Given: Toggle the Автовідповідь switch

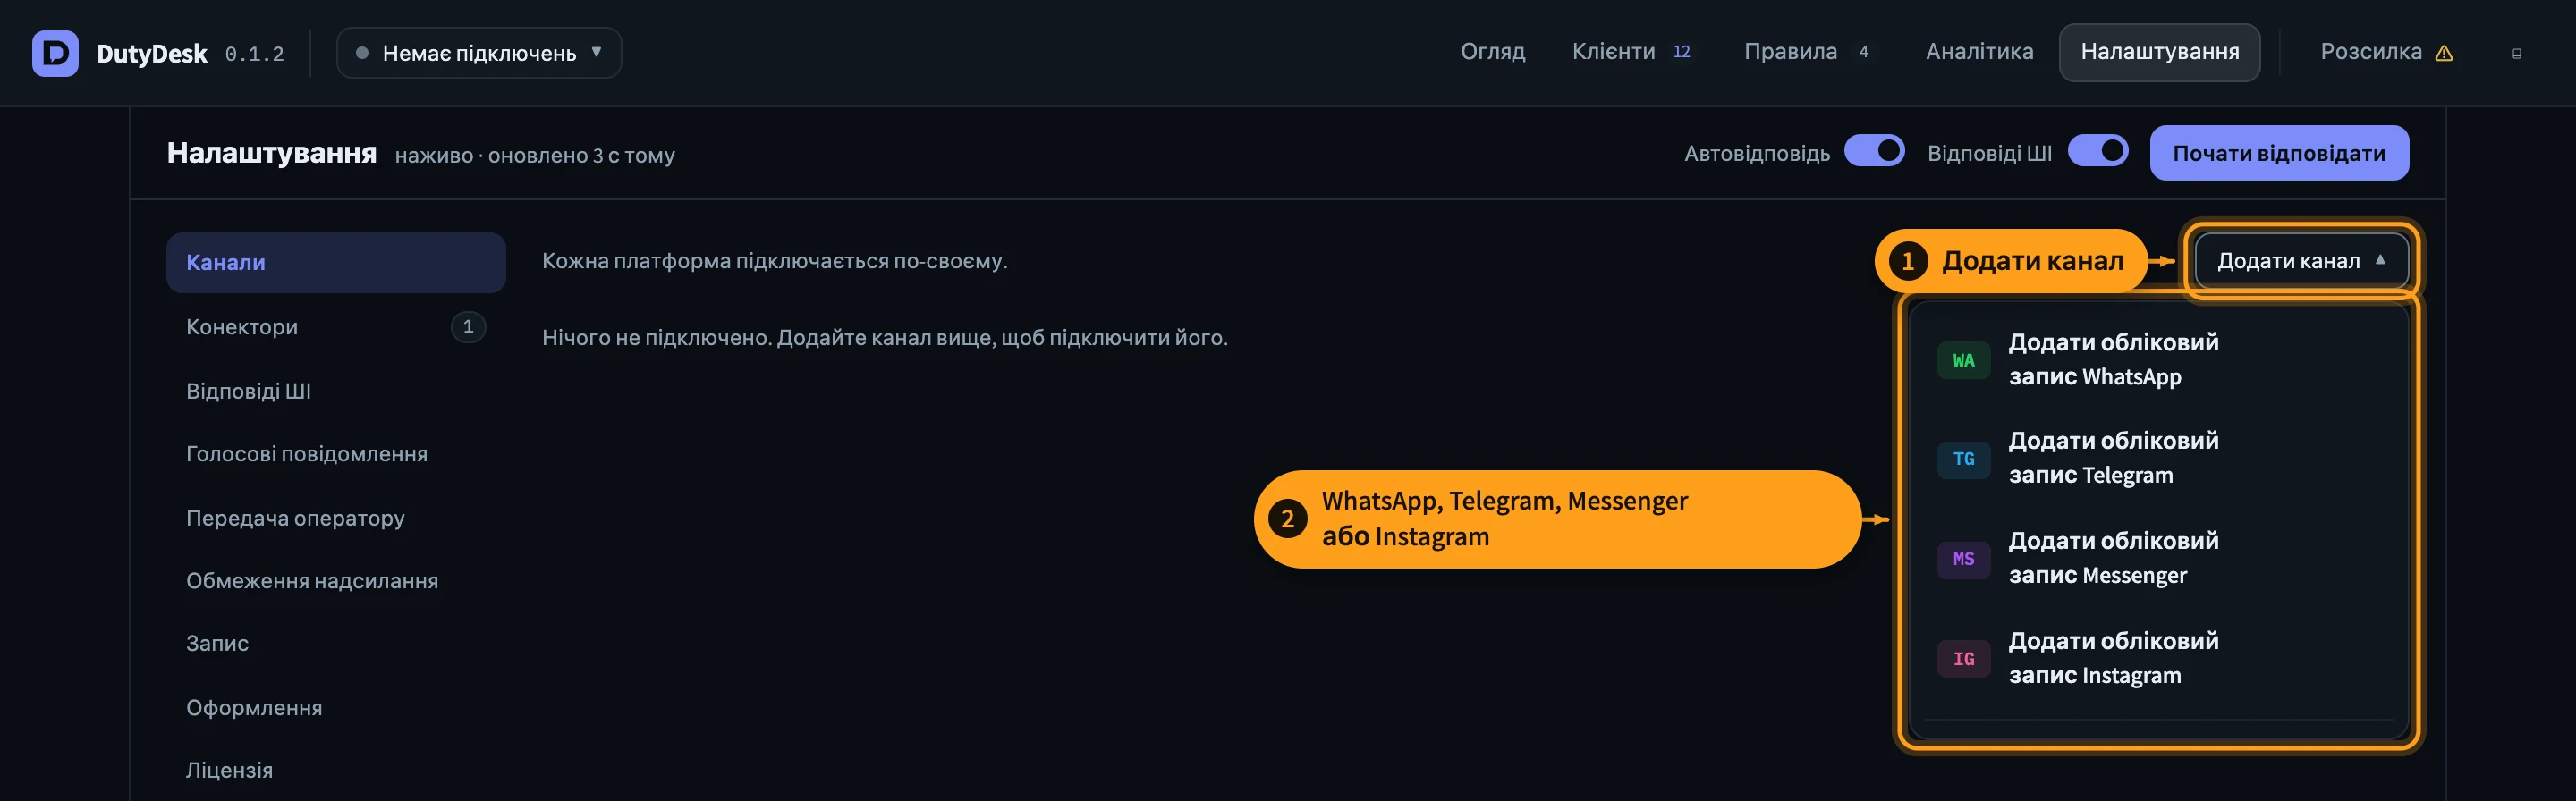Looking at the screenshot, I should tap(1874, 151).
